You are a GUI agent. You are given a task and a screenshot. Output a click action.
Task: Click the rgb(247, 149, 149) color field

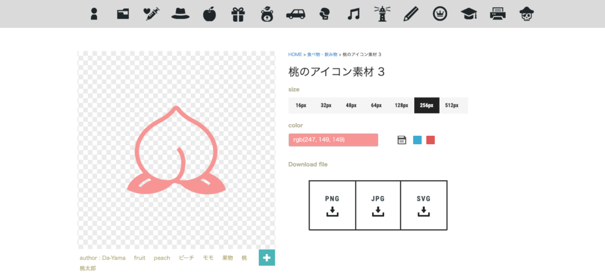(333, 140)
